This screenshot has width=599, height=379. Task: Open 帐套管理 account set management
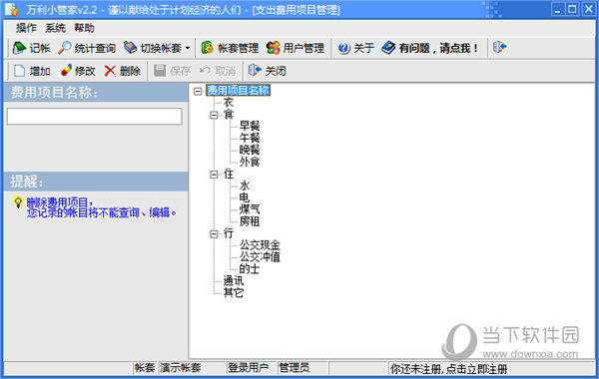tap(230, 48)
